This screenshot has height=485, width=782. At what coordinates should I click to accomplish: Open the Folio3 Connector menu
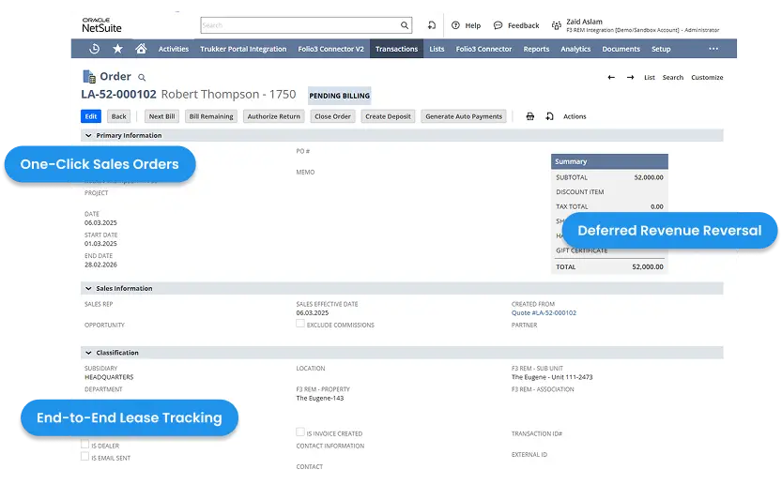pos(483,49)
